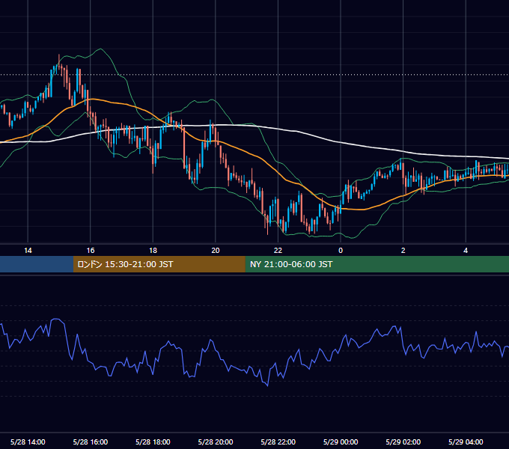Click the 5/28 16:00 time label

(91, 442)
